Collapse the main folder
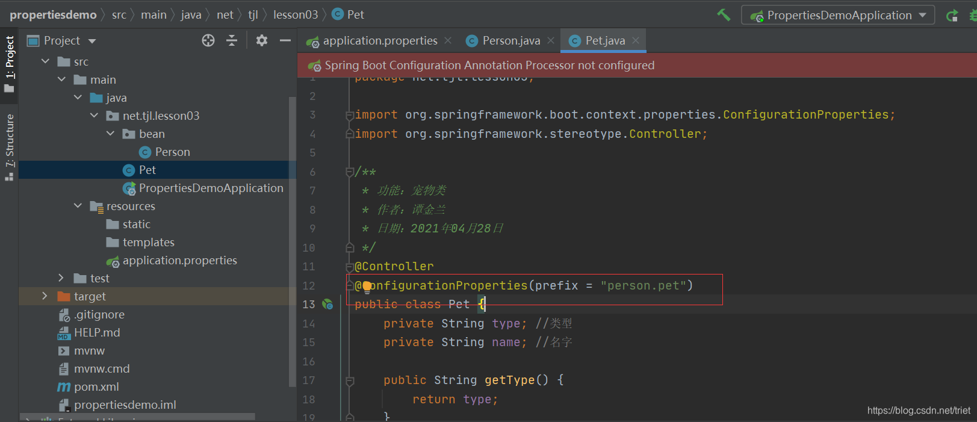This screenshot has height=422, width=977. (x=61, y=79)
